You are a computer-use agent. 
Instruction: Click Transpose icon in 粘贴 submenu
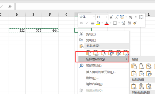[x=149, y=74]
